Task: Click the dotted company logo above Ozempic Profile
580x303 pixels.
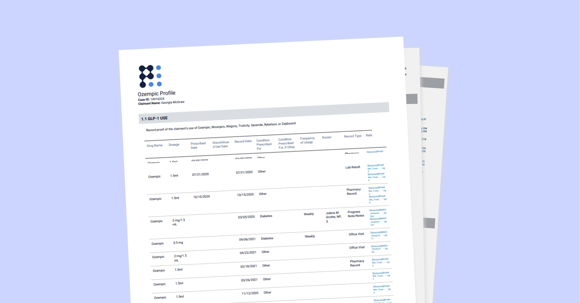Action: (150, 76)
